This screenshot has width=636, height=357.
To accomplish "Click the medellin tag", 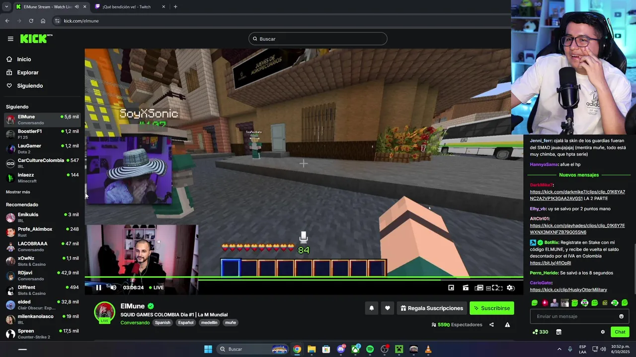I will 209,322.
